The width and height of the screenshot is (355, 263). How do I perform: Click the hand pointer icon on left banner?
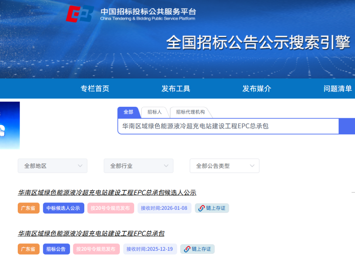[2, 130]
